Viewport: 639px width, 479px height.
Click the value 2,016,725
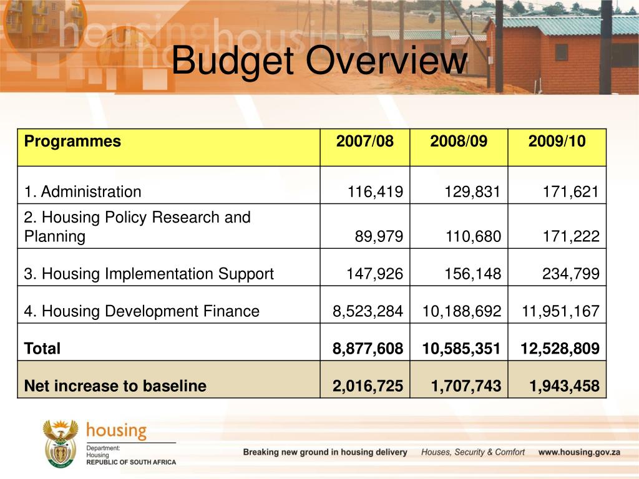368,387
